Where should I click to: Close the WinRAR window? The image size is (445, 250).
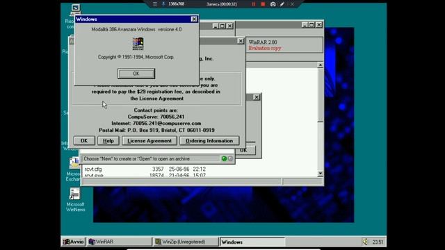pyautogui.click(x=319, y=25)
